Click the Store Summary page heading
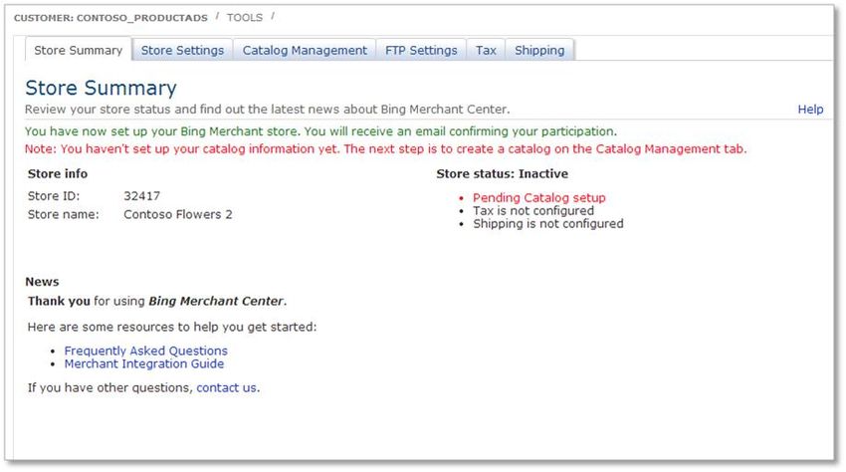Viewport: 846px width, 472px height. tap(101, 88)
